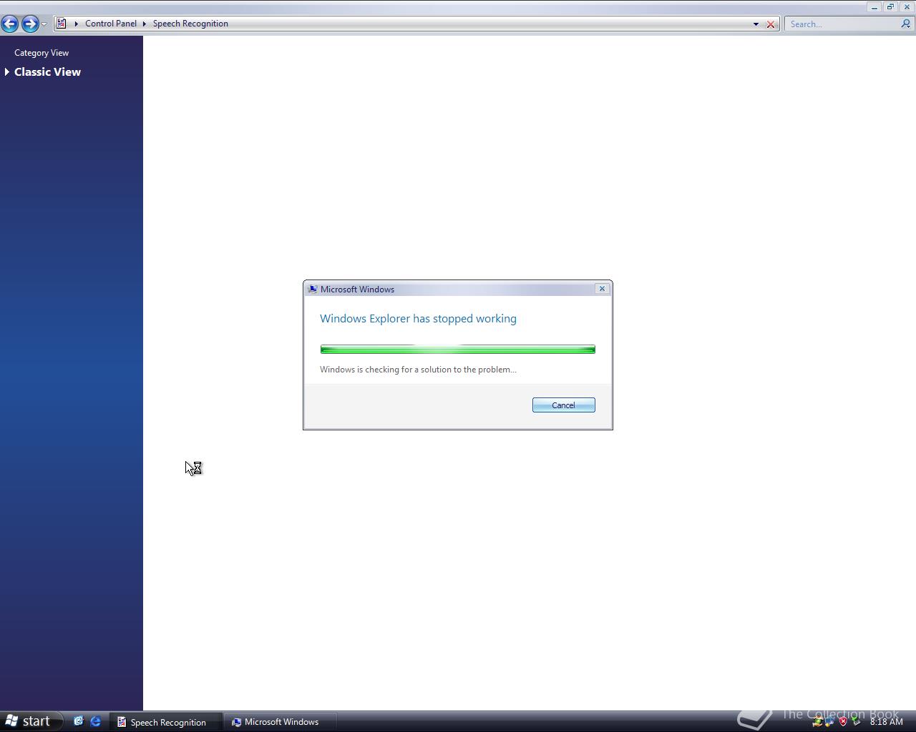Go forward with the Forward arrow button

(30, 24)
